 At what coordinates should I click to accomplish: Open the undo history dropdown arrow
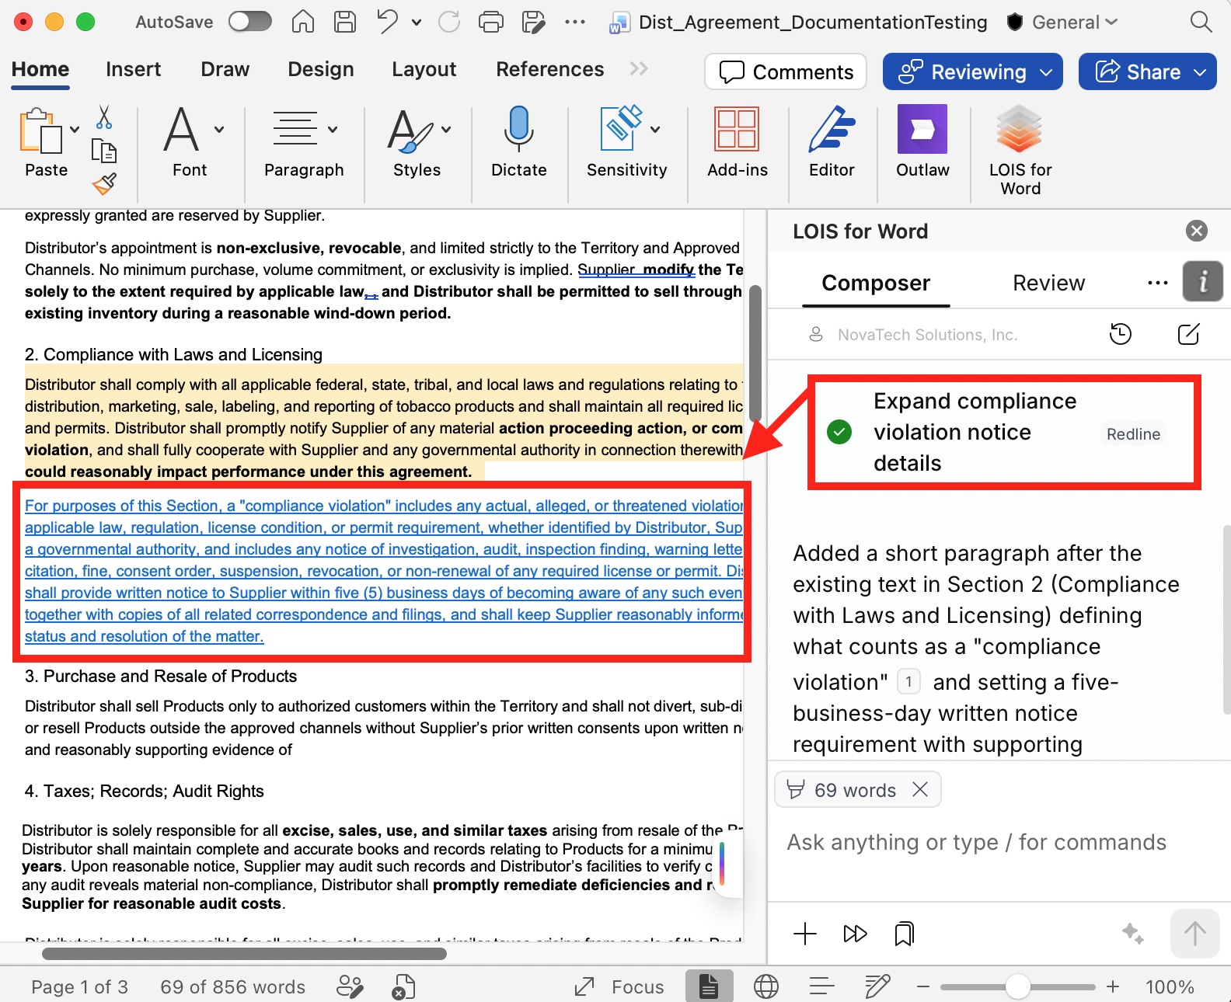[x=417, y=23]
